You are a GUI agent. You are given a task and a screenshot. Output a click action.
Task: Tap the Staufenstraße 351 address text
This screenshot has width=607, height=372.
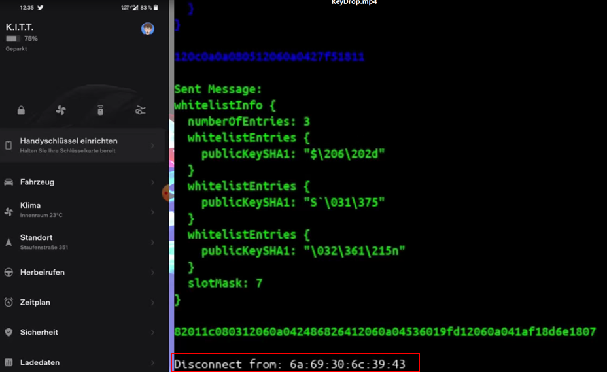pyautogui.click(x=44, y=247)
